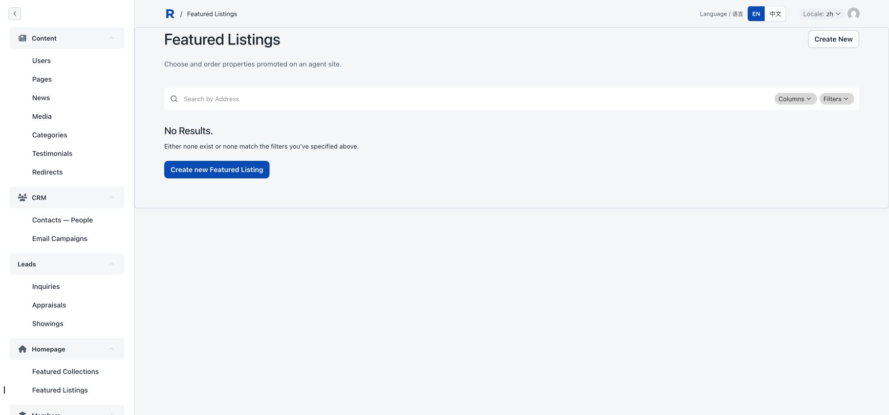Viewport: 889px width, 415px height.
Task: Collapse the sidebar with the back arrow
Action: (15, 14)
